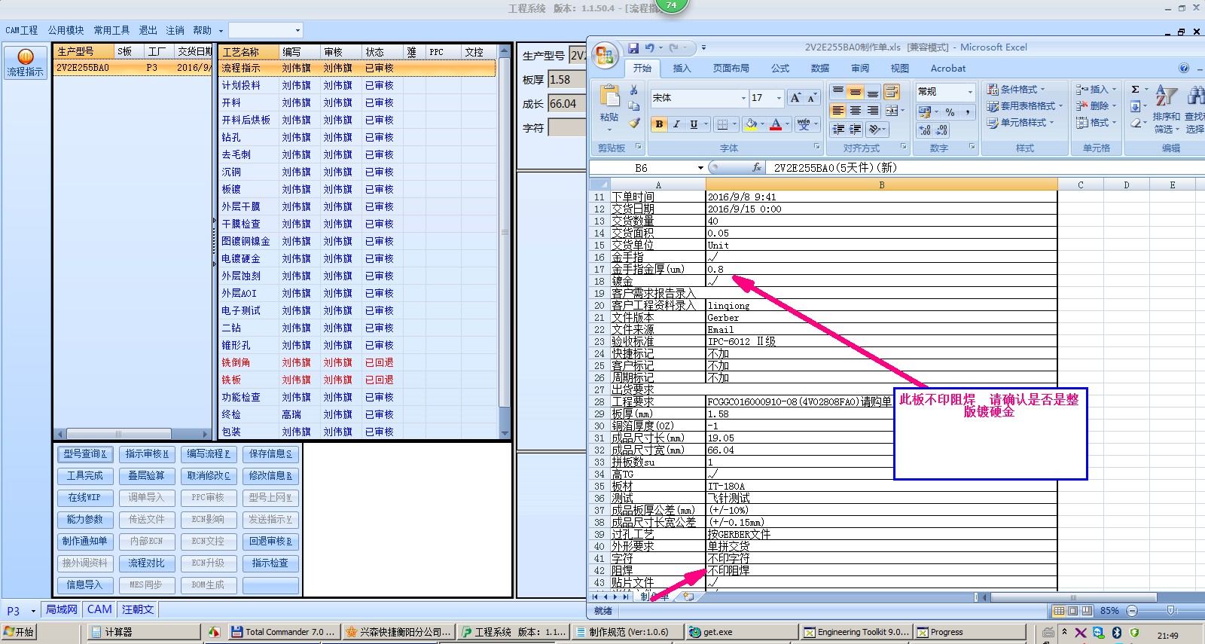Switch to the 页面布局 ribbon tab

click(731, 68)
